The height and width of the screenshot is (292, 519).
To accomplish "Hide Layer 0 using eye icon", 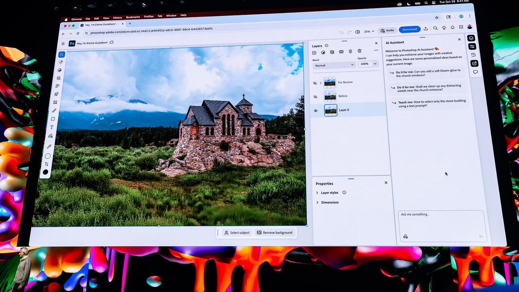I will pyautogui.click(x=316, y=111).
